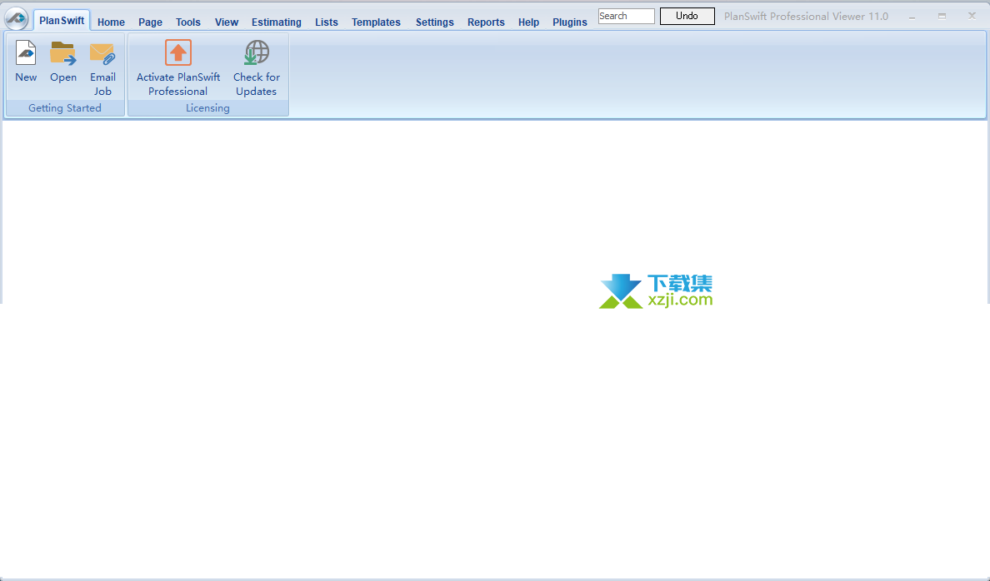Image resolution: width=990 pixels, height=581 pixels.
Task: Open the Page ribbon tab
Action: point(150,22)
